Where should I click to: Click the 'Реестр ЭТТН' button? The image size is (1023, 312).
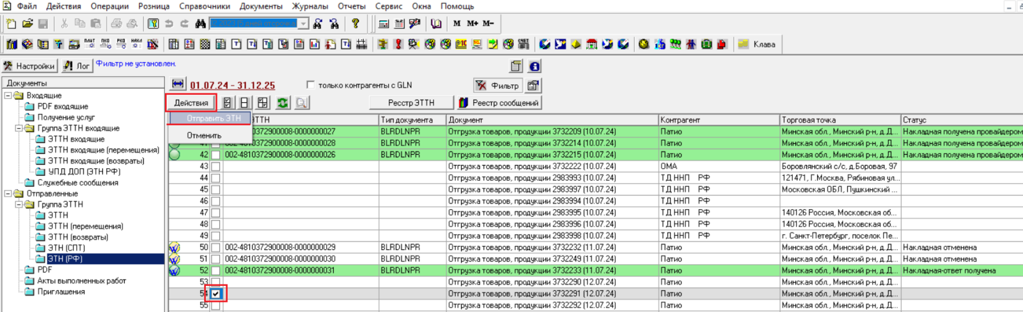pyautogui.click(x=411, y=103)
